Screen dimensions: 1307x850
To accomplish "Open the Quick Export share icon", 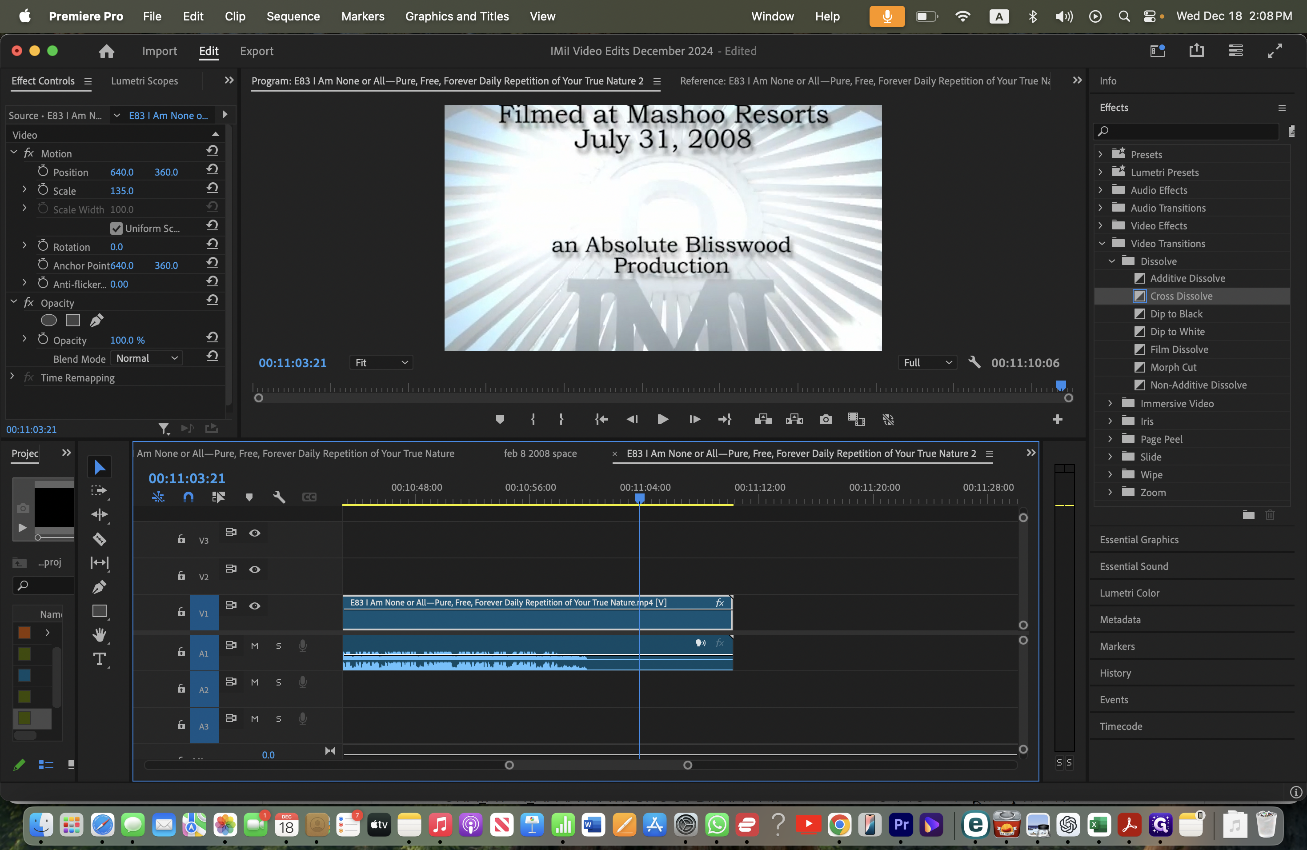I will 1196,51.
